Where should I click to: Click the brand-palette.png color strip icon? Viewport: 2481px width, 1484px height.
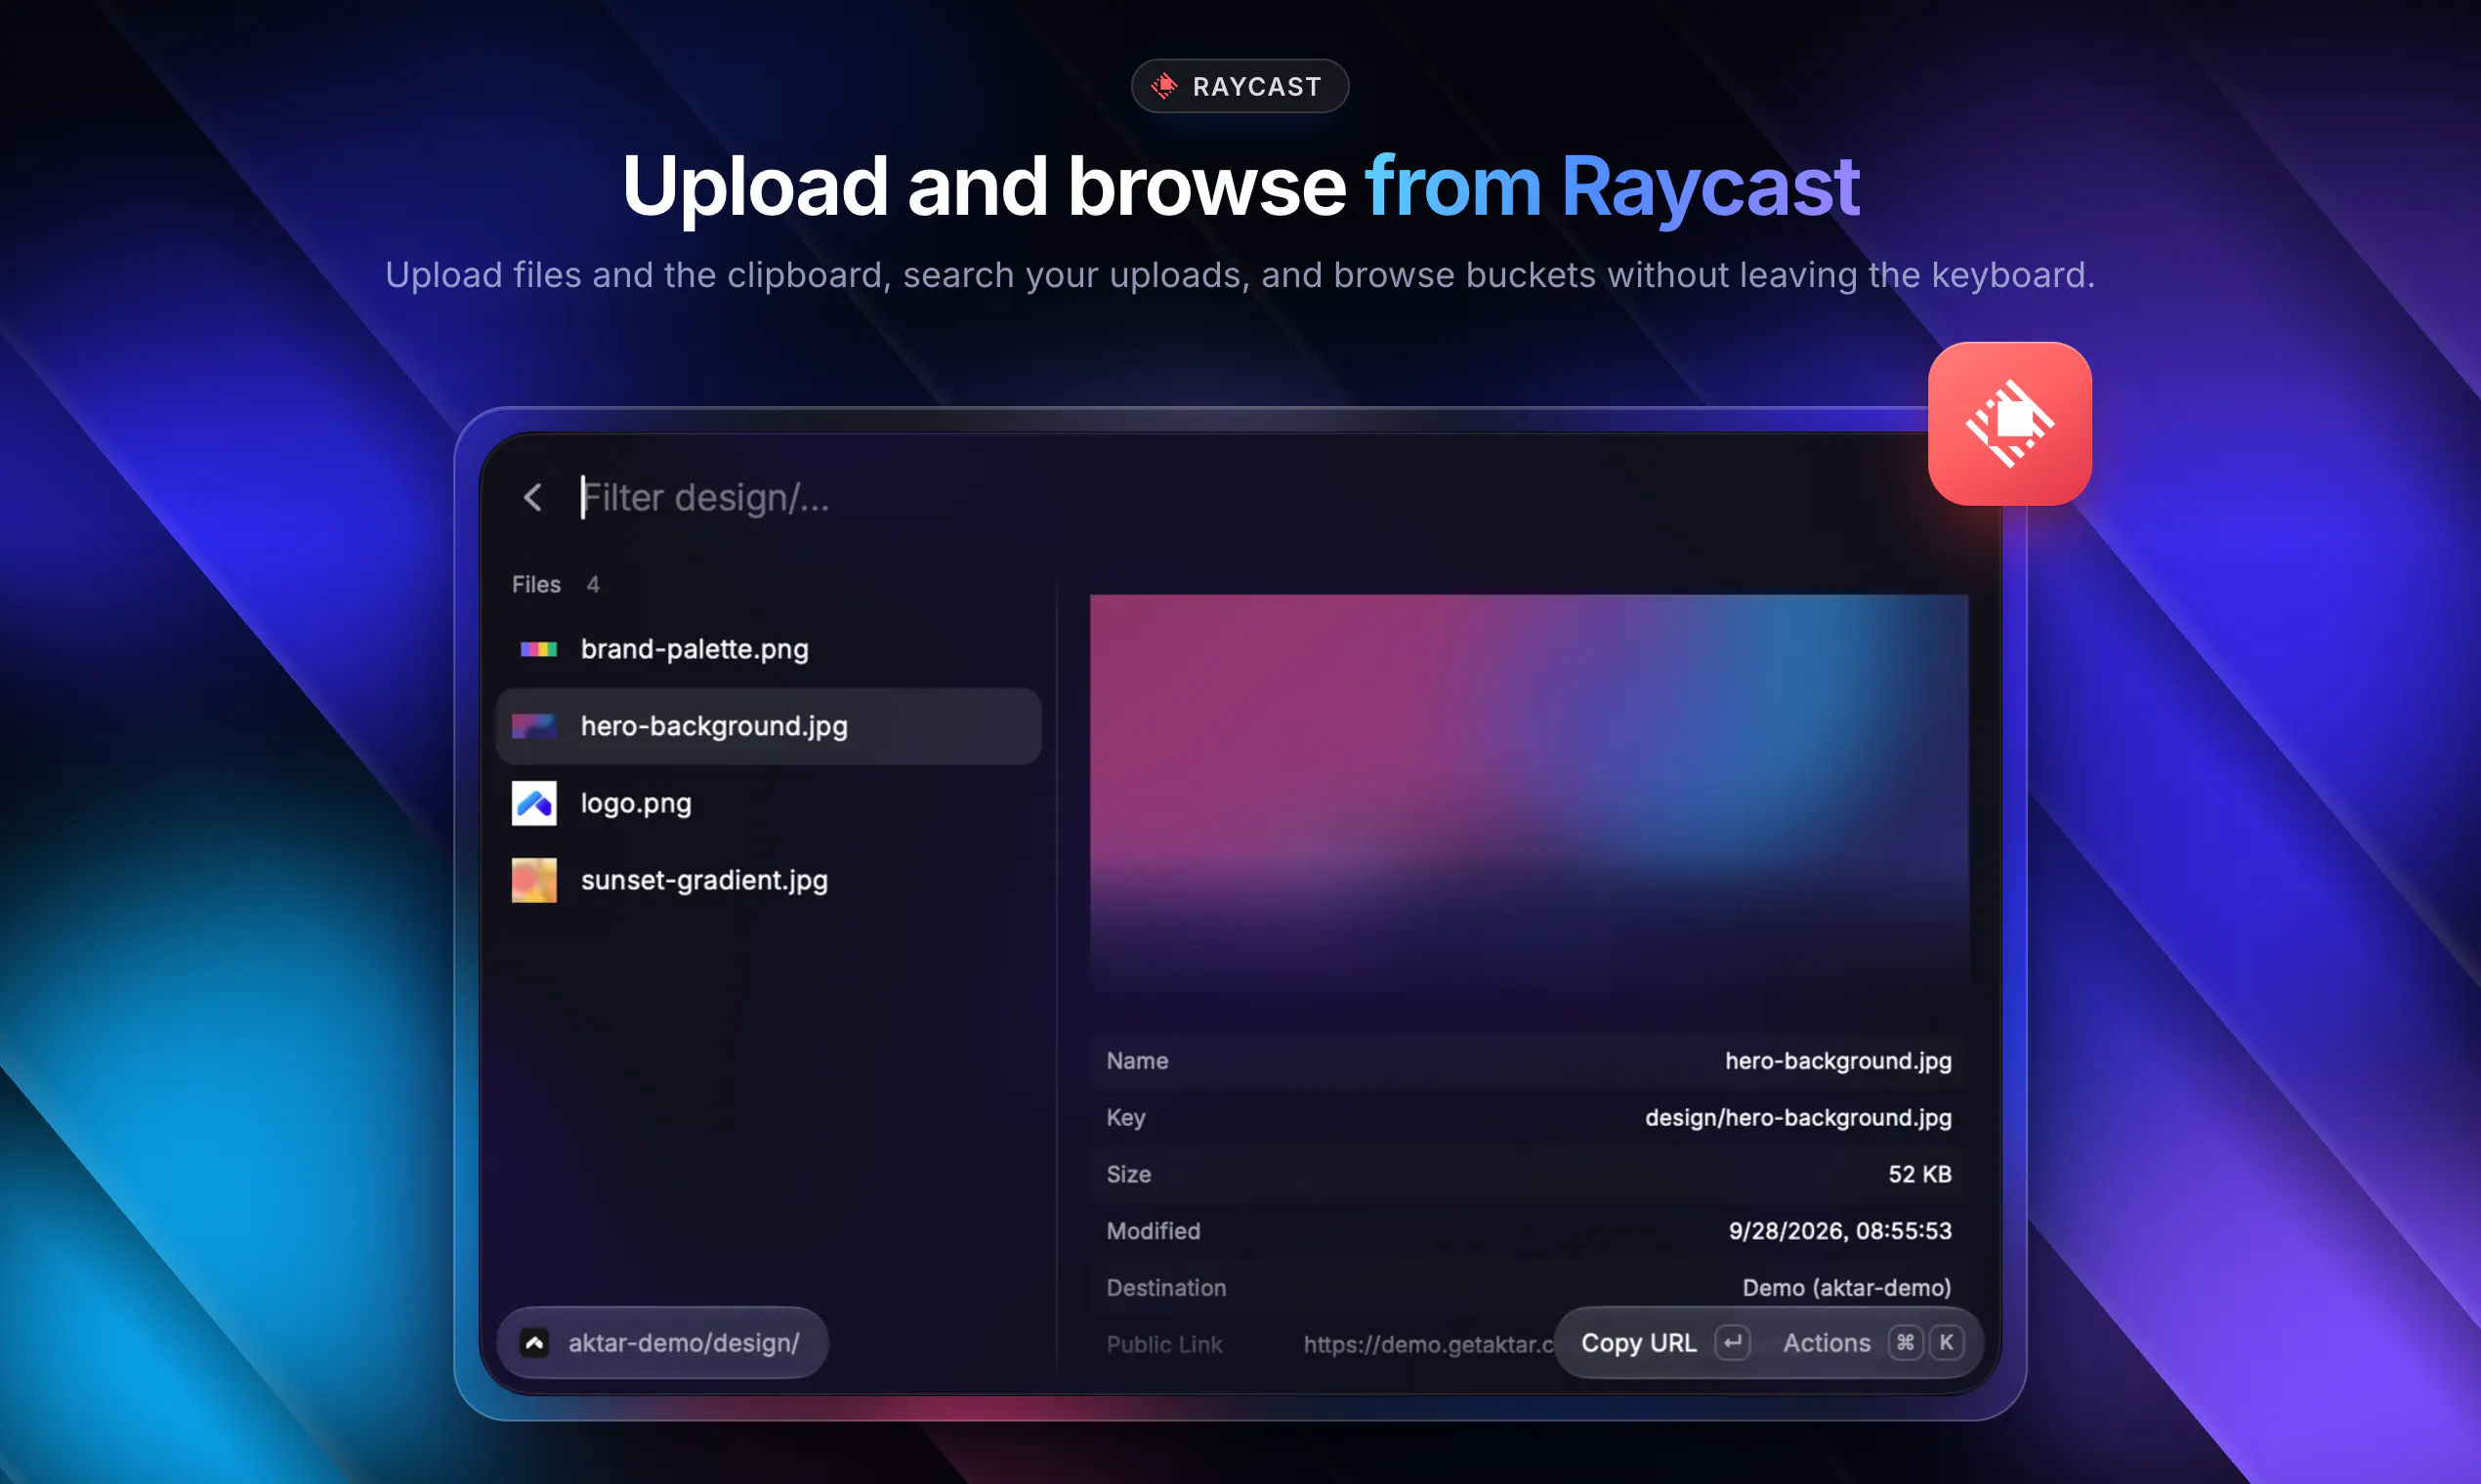[538, 649]
